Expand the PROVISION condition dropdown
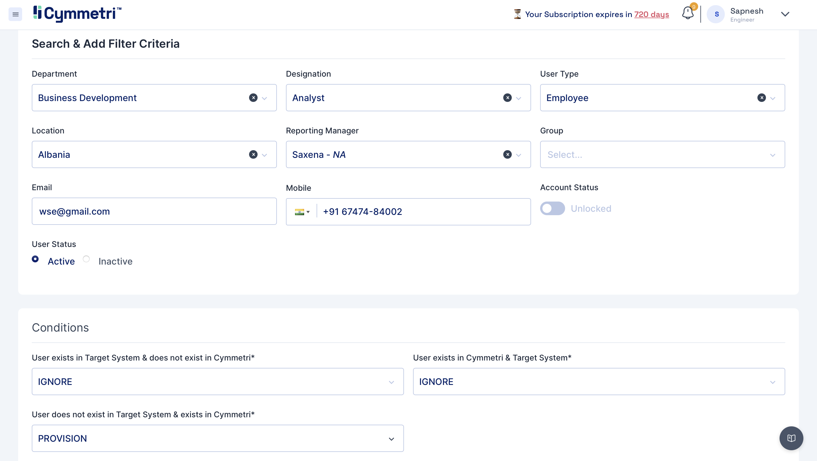 point(391,439)
